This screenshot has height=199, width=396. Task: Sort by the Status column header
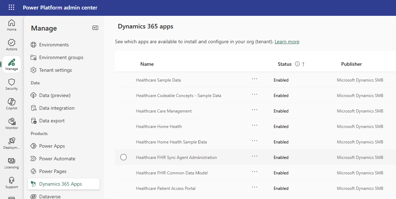pos(285,64)
